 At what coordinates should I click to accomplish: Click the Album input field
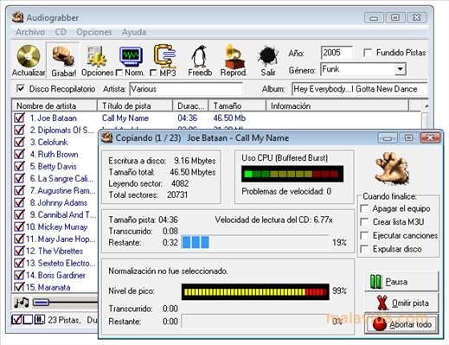(360, 89)
